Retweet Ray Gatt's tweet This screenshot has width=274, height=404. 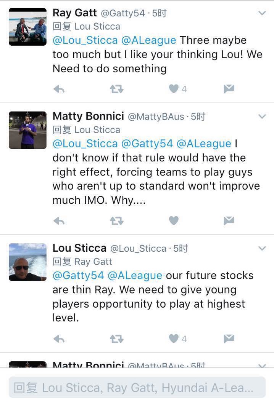coord(116,89)
